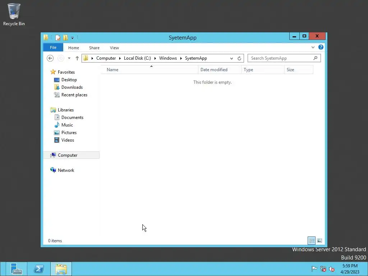Click the Forward arrow button

(61, 58)
